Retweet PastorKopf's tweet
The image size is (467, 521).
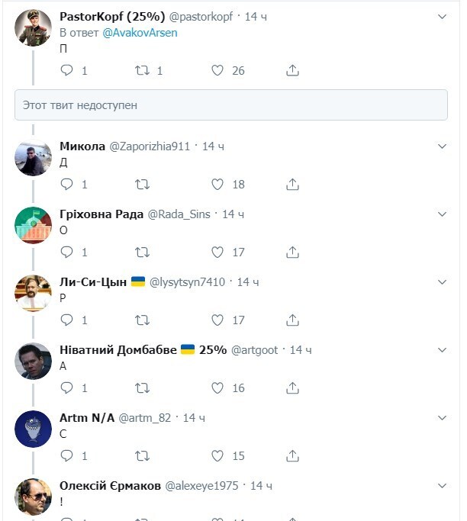142,71
